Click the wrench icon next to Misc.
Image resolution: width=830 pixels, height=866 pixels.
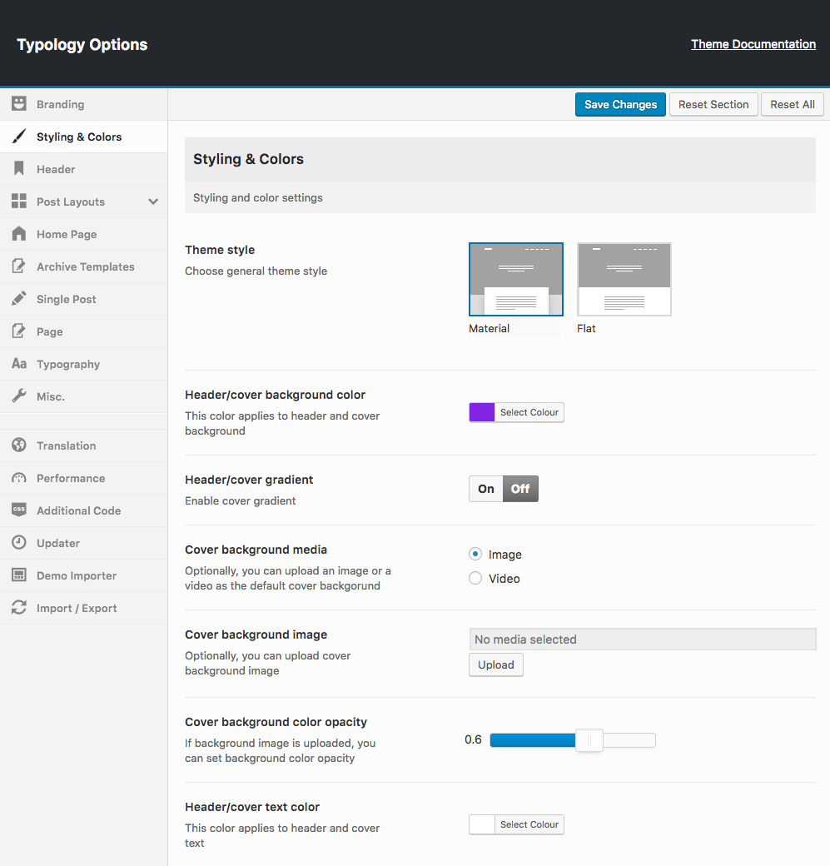pos(18,396)
